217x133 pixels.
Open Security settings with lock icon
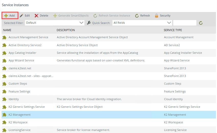(x=163, y=16)
